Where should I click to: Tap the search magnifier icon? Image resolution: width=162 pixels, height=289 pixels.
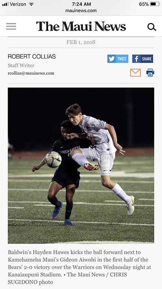tap(152, 27)
